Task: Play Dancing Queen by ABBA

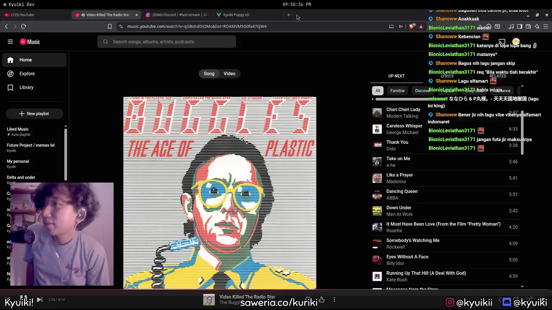Action: point(445,195)
